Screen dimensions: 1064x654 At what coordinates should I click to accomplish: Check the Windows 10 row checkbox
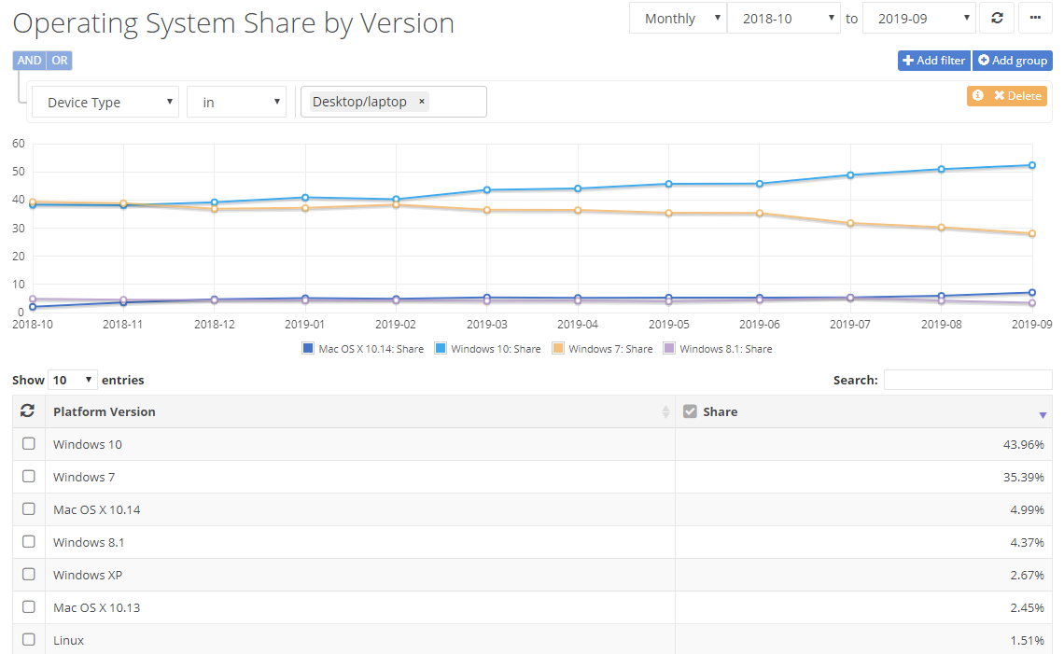point(29,444)
